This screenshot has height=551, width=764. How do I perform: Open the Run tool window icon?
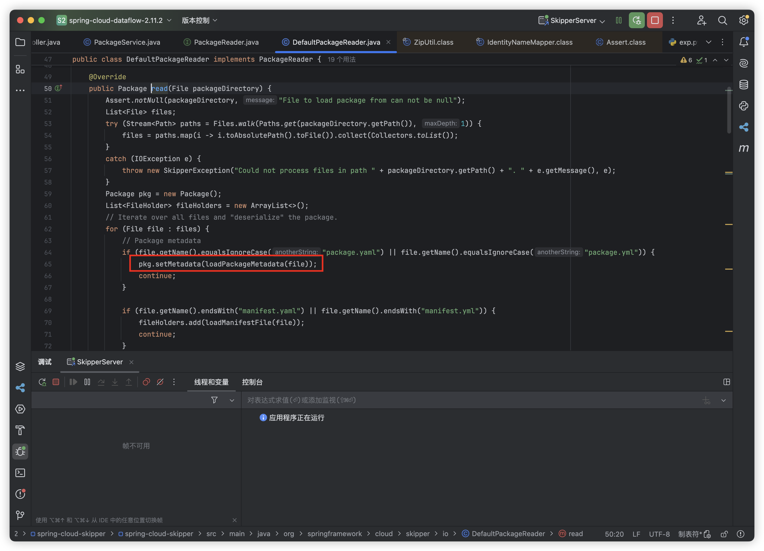[x=20, y=409]
